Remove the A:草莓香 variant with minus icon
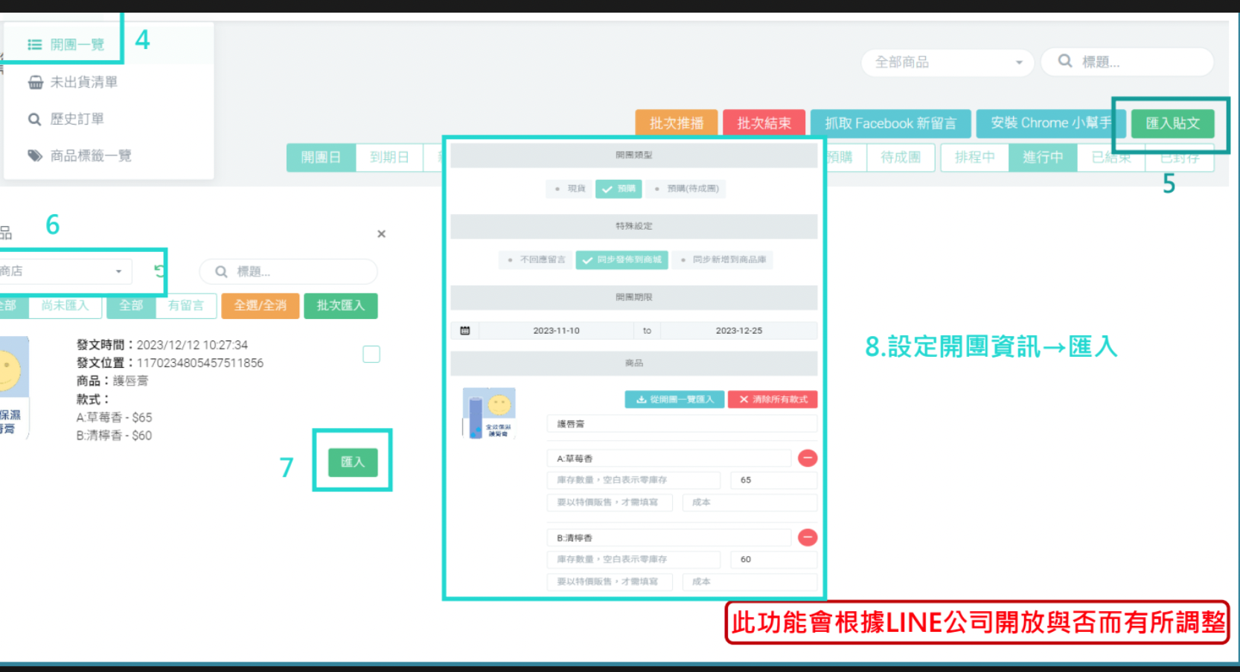Screen dimensions: 1240x672 [808, 458]
